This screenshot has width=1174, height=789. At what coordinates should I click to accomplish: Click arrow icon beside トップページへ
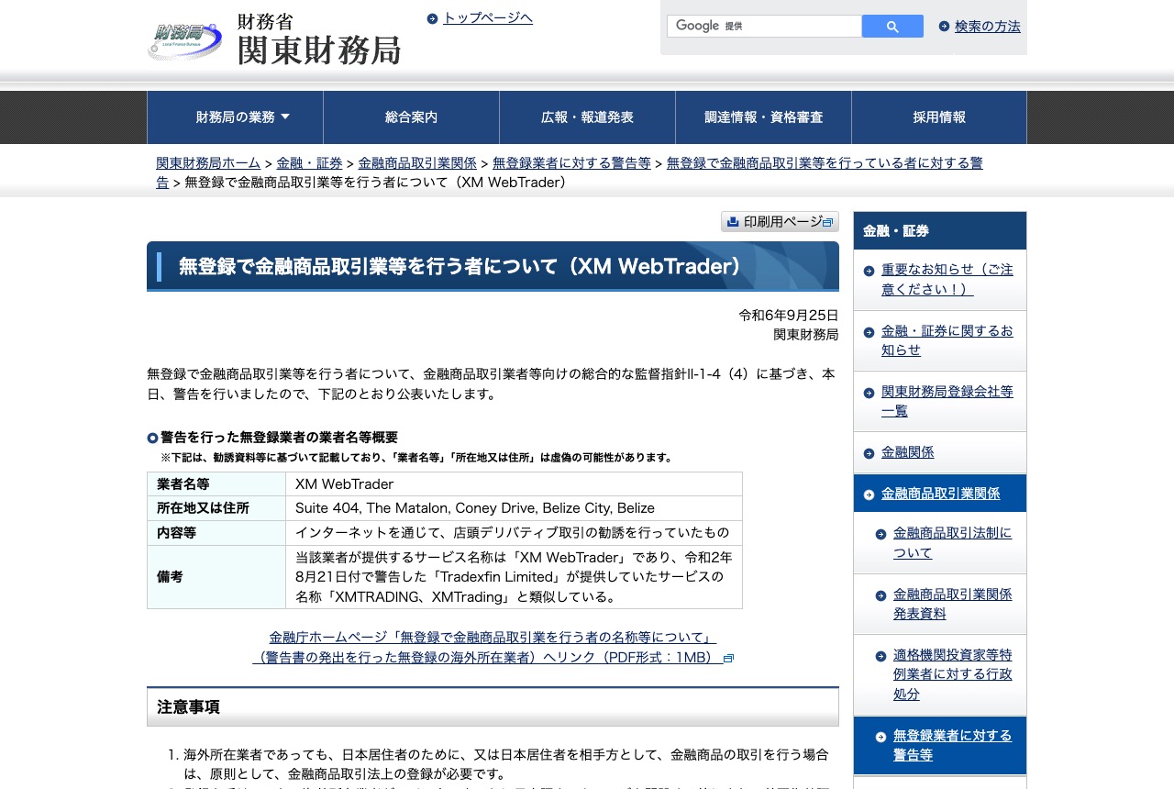click(432, 18)
